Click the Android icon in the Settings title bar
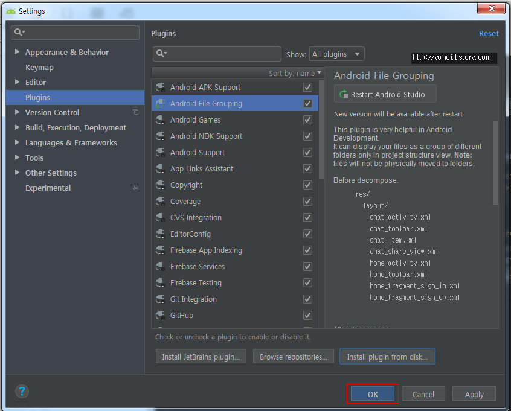 point(11,11)
